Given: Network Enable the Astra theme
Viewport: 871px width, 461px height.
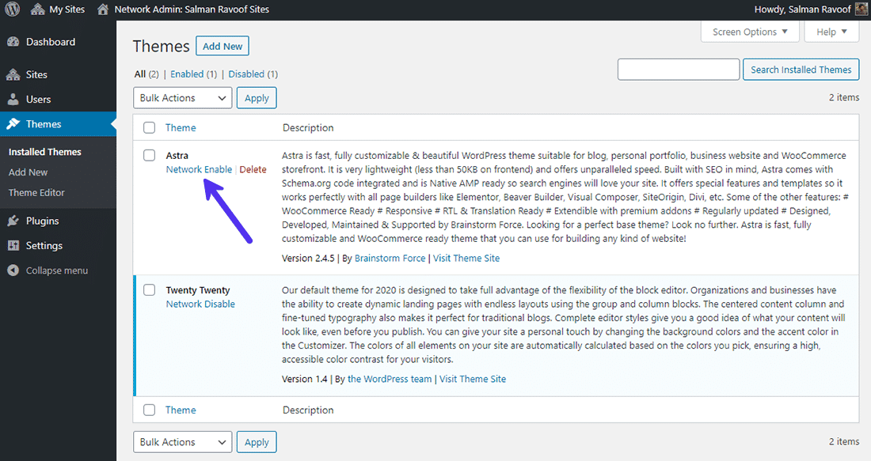Looking at the screenshot, I should point(199,169).
